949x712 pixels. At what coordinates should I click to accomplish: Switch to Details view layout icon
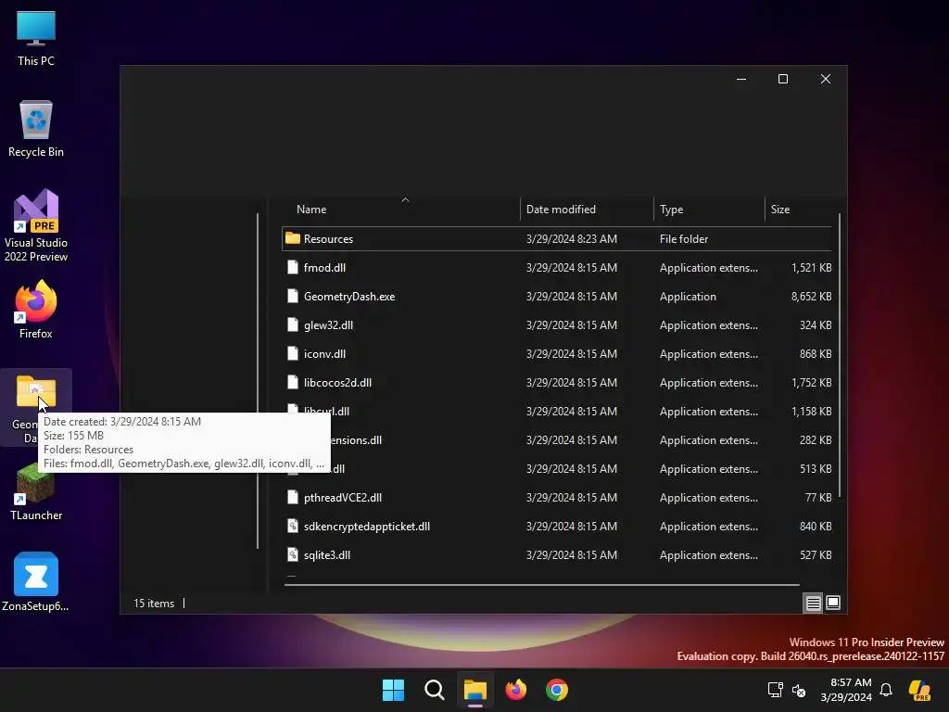813,603
